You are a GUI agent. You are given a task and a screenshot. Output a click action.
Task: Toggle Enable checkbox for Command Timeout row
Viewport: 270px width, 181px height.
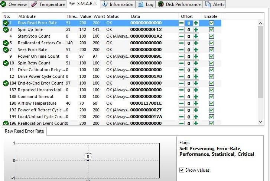(x=211, y=97)
